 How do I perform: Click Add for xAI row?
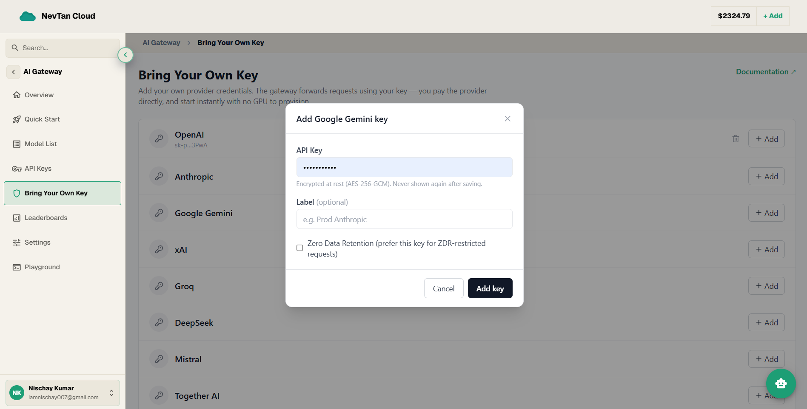click(767, 249)
